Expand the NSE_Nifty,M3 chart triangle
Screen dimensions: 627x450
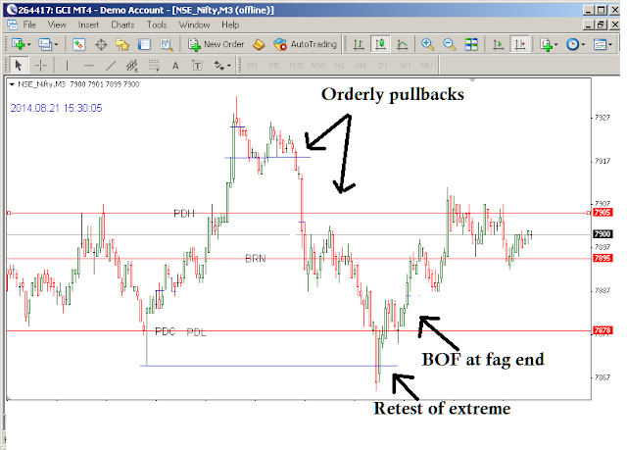point(12,84)
